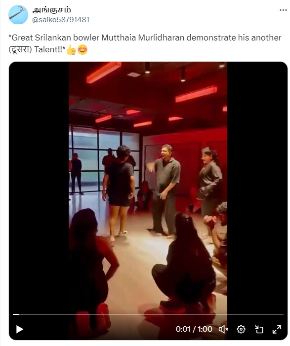Viewport: 290px width, 346px height.
Task: Click the left black bar of the video
Action: click(x=39, y=188)
